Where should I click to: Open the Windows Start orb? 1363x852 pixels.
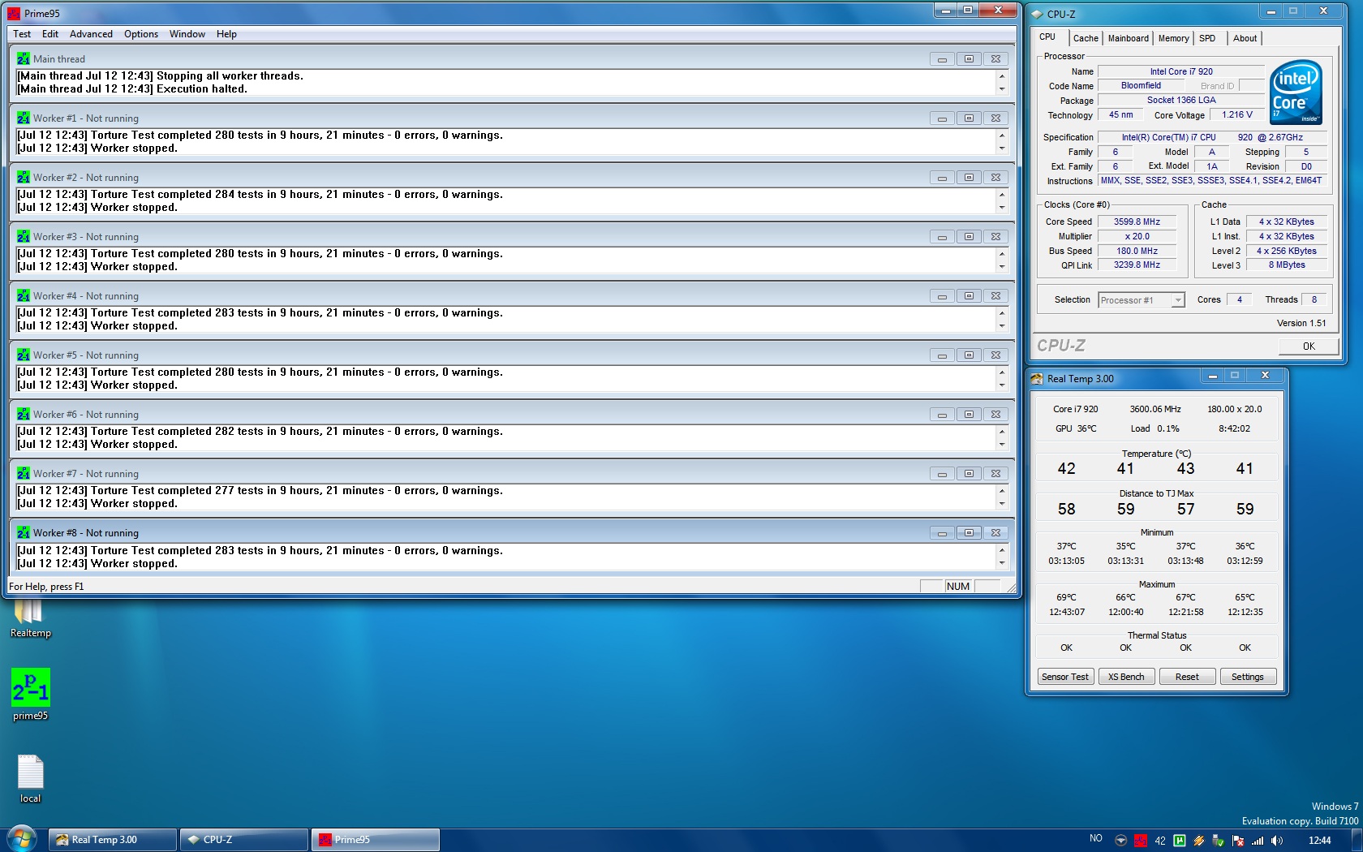click(22, 839)
